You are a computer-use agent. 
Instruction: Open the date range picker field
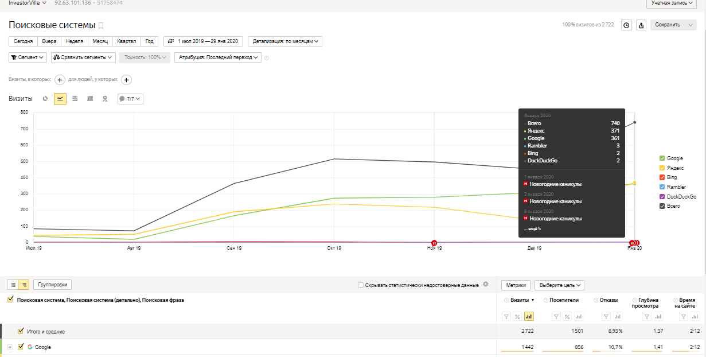click(204, 41)
